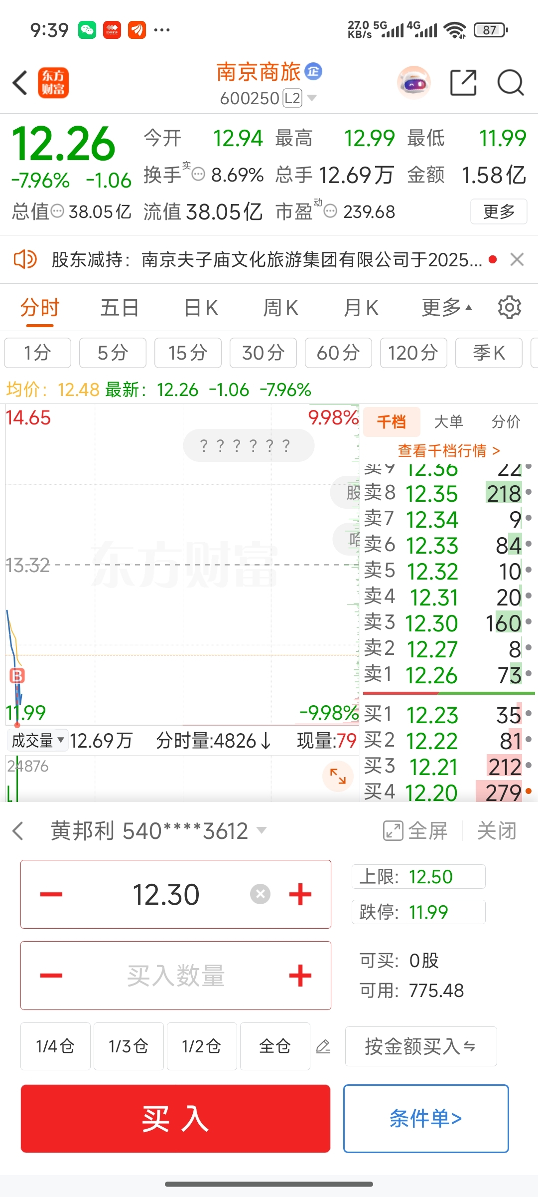This screenshot has height=1197, width=538.
Task: Choose 1/2仓 position size
Action: (202, 1046)
